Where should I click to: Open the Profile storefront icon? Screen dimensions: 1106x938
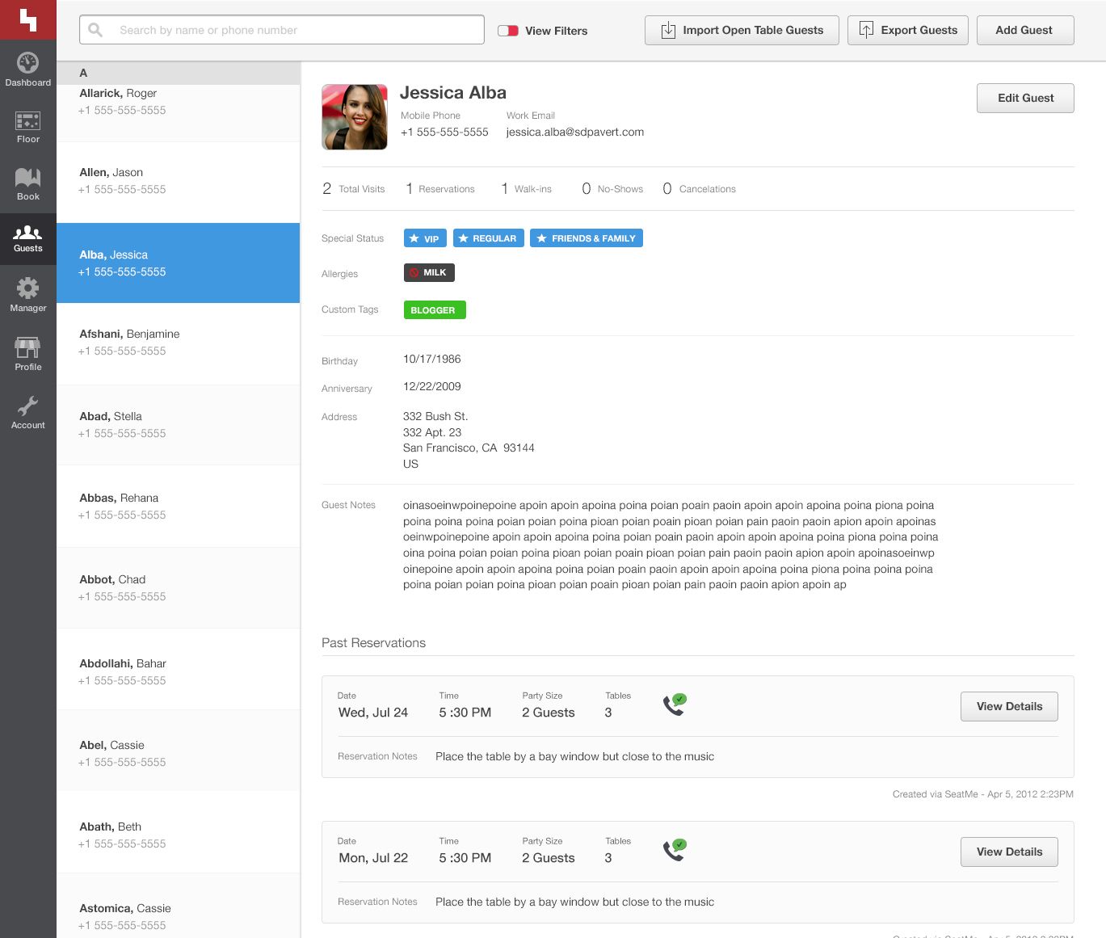[27, 348]
